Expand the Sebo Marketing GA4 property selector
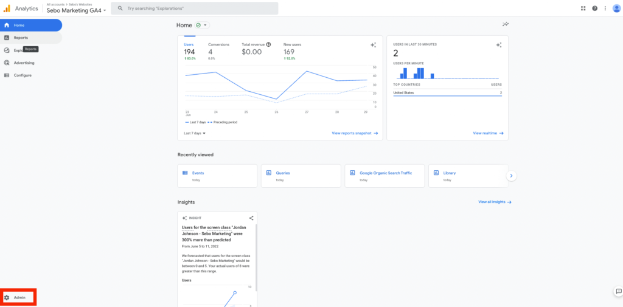623x307 pixels. click(x=76, y=11)
